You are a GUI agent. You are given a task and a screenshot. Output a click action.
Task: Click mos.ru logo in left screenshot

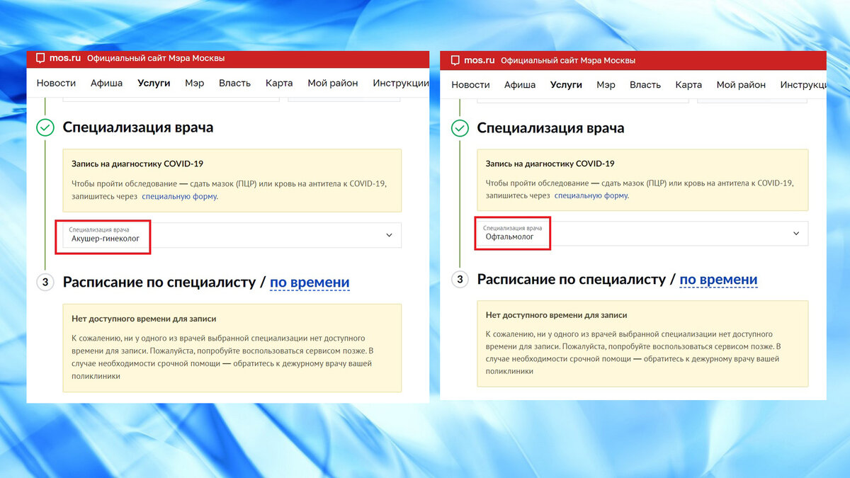pyautogui.click(x=58, y=59)
